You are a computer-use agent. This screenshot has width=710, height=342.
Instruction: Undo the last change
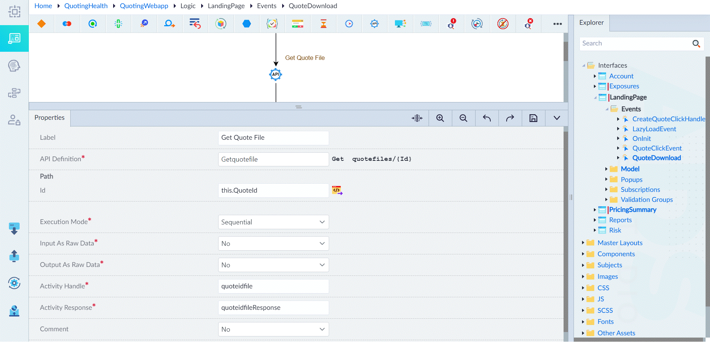click(487, 118)
